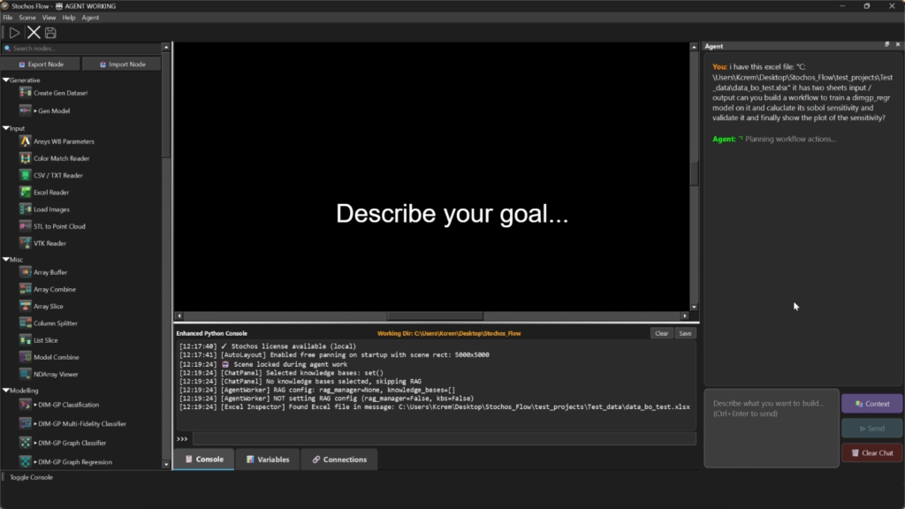The height and width of the screenshot is (509, 905).
Task: Switch to the Variables tab
Action: click(x=267, y=460)
